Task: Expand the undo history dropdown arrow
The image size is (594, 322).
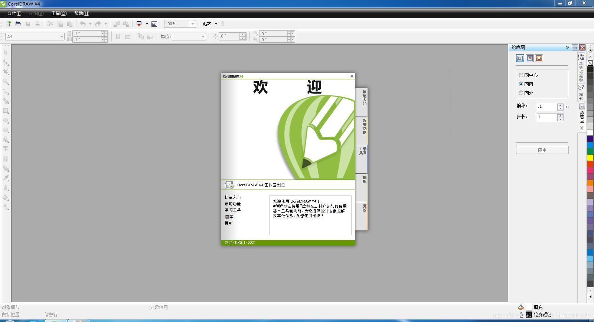Action: (x=90, y=24)
